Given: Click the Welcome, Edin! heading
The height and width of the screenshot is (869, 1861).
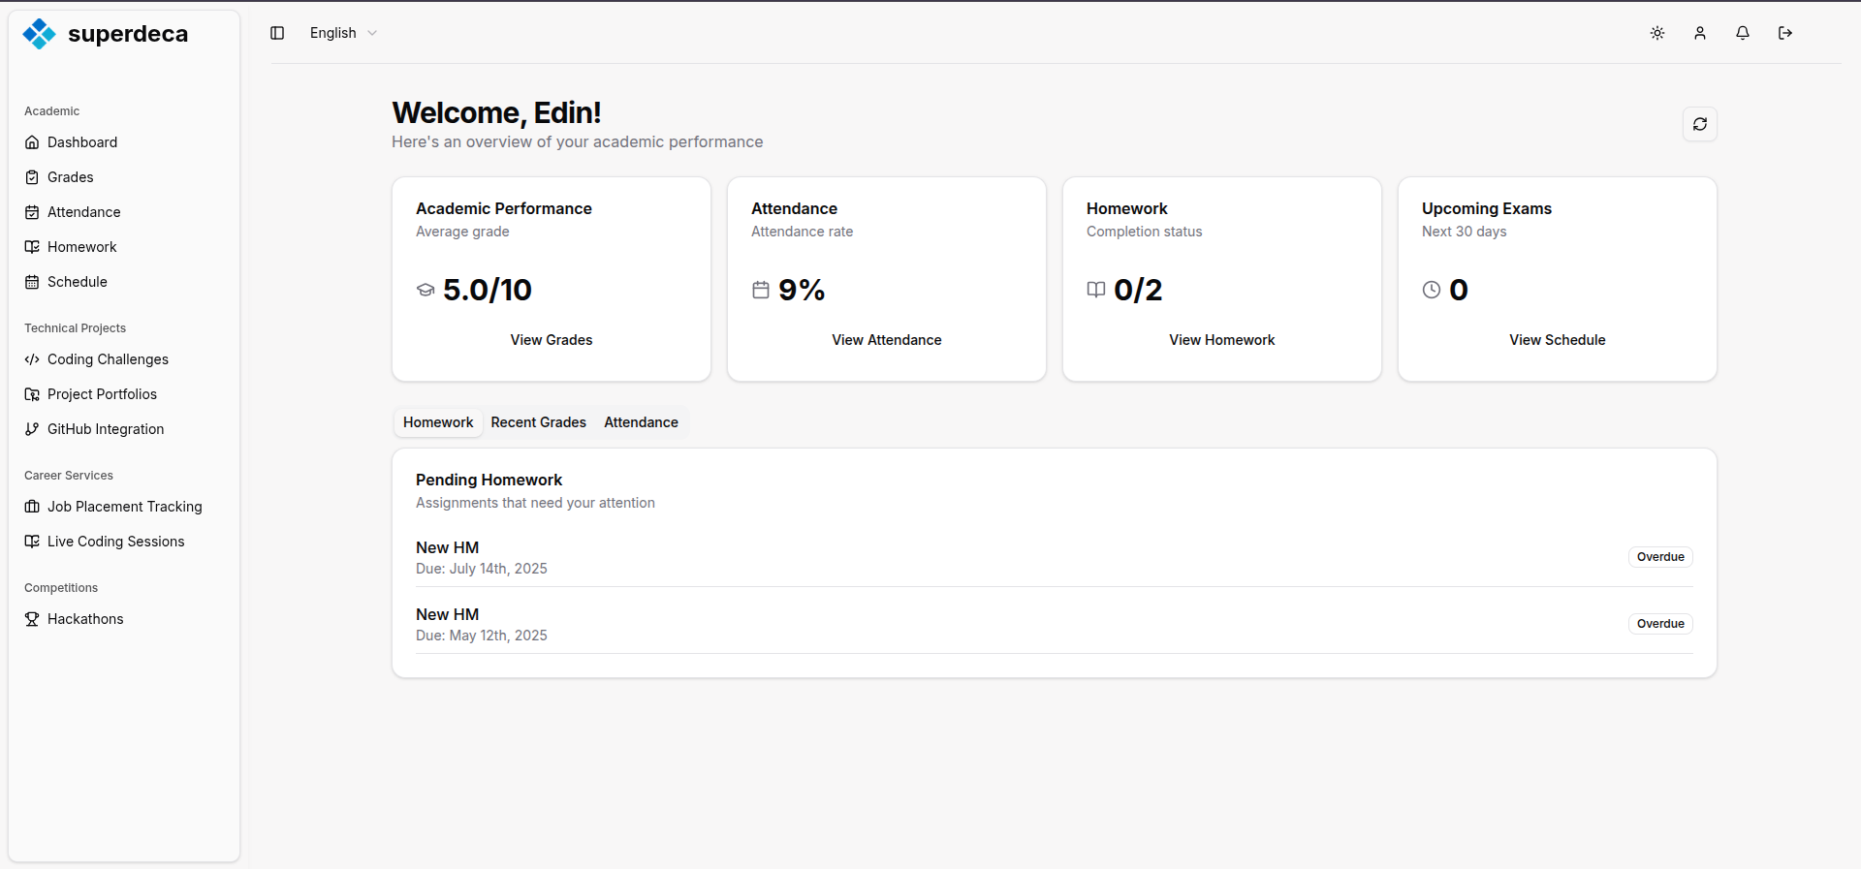Looking at the screenshot, I should point(496,112).
